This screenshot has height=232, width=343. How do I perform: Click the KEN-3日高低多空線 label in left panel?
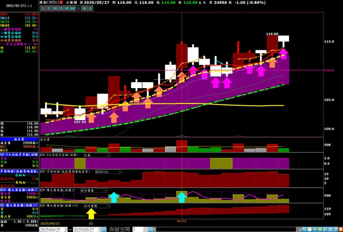(x=19, y=155)
